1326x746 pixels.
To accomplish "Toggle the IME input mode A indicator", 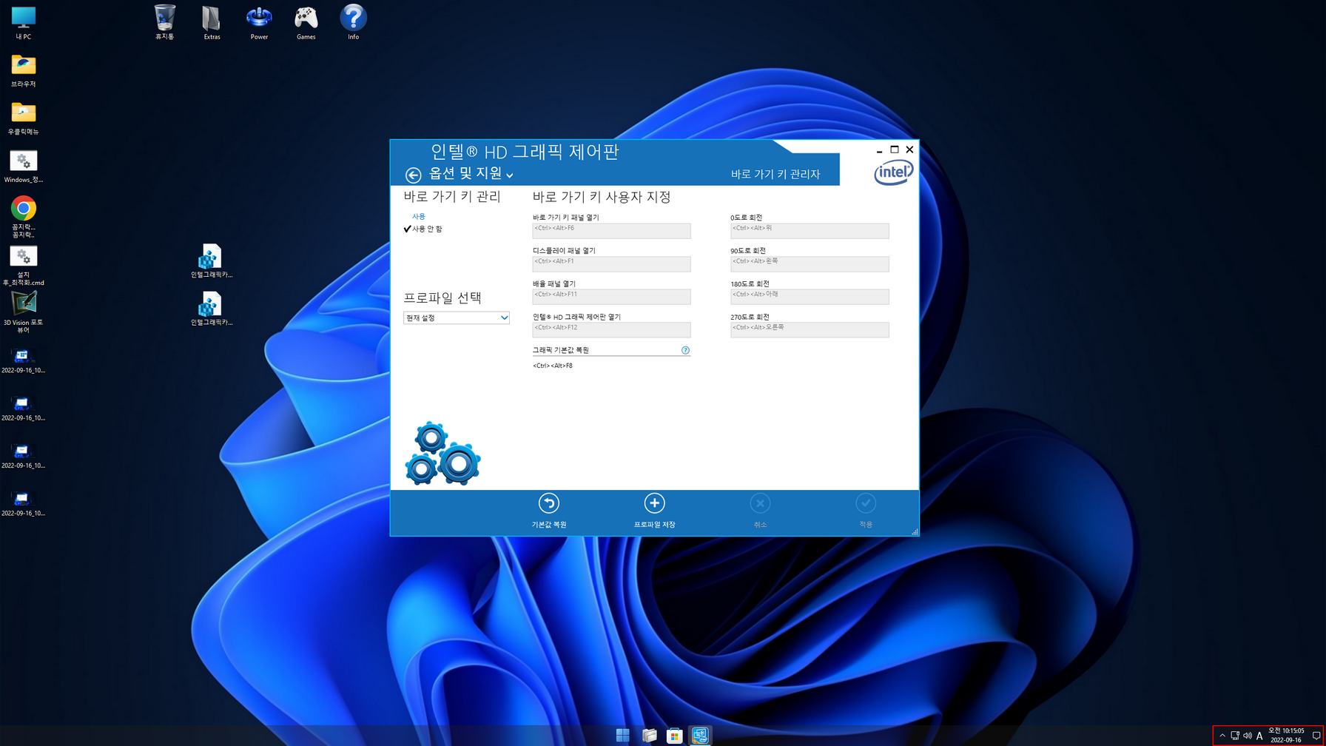I will 1259,736.
